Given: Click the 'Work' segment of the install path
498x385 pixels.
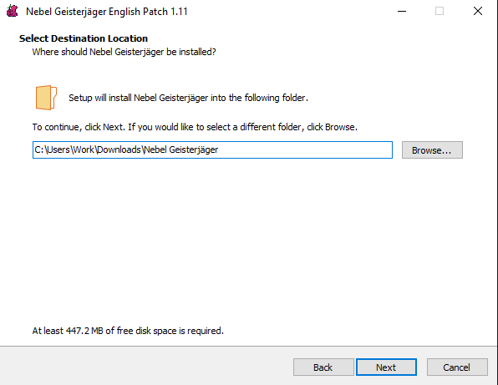Looking at the screenshot, I should [84, 149].
